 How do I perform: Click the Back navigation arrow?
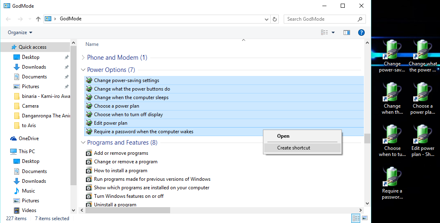click(9, 19)
